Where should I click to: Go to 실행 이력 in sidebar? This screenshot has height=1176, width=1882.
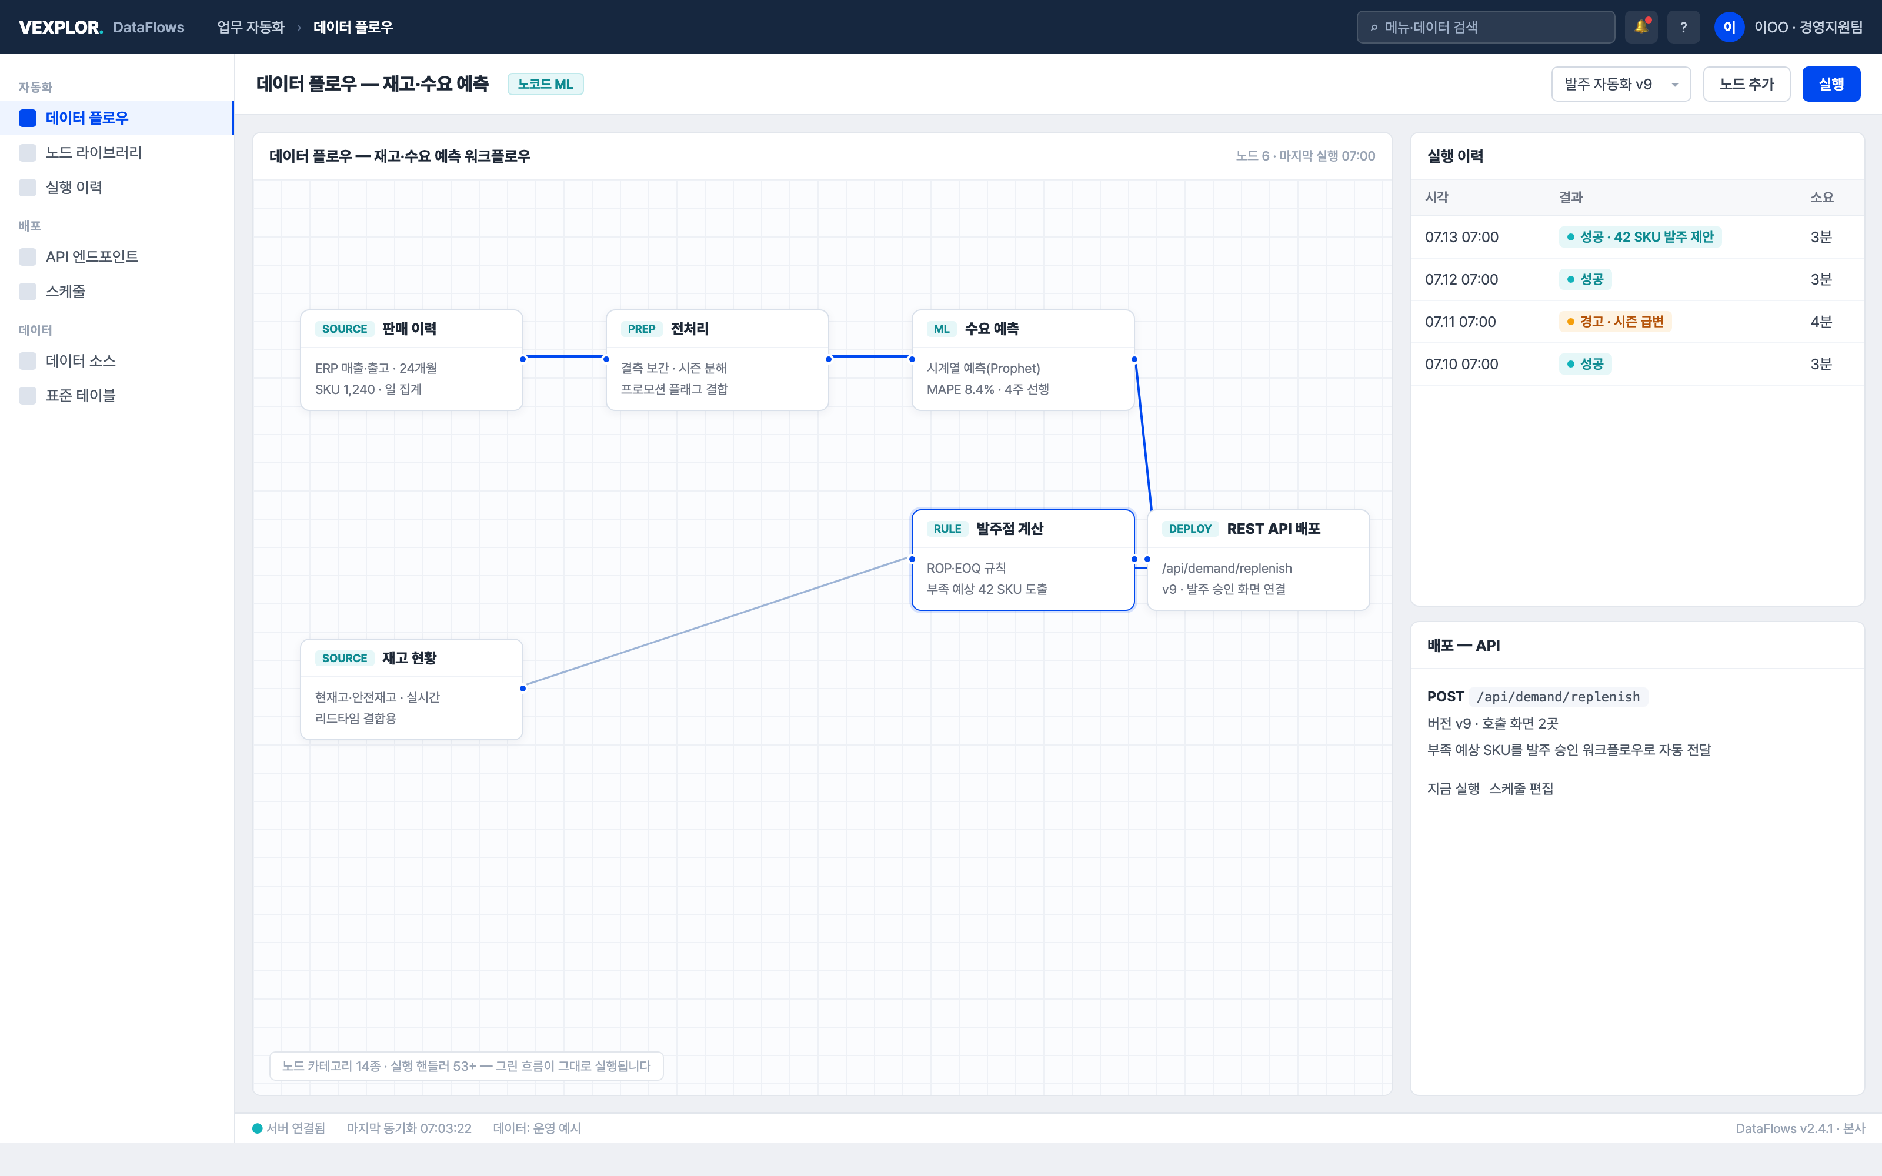click(116, 188)
